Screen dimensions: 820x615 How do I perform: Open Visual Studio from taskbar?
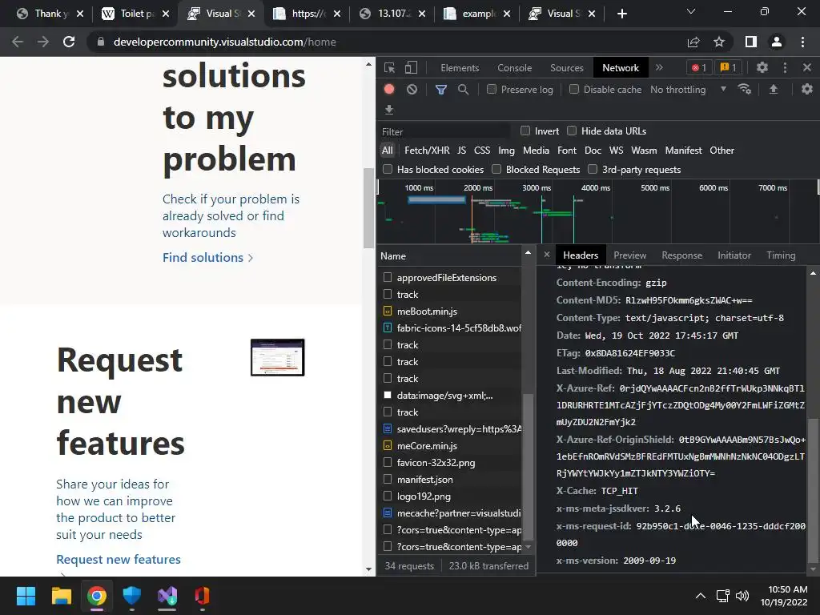click(167, 596)
